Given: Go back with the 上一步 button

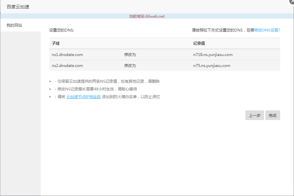Looking at the screenshot, I should (x=254, y=115).
